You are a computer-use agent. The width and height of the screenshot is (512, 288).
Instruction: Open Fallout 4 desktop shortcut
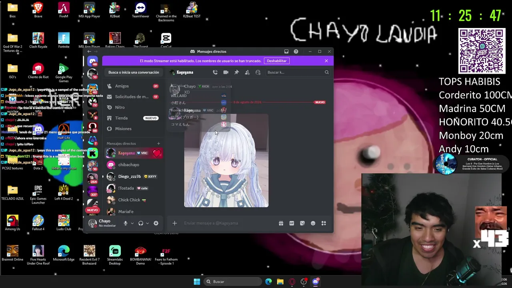point(38,223)
